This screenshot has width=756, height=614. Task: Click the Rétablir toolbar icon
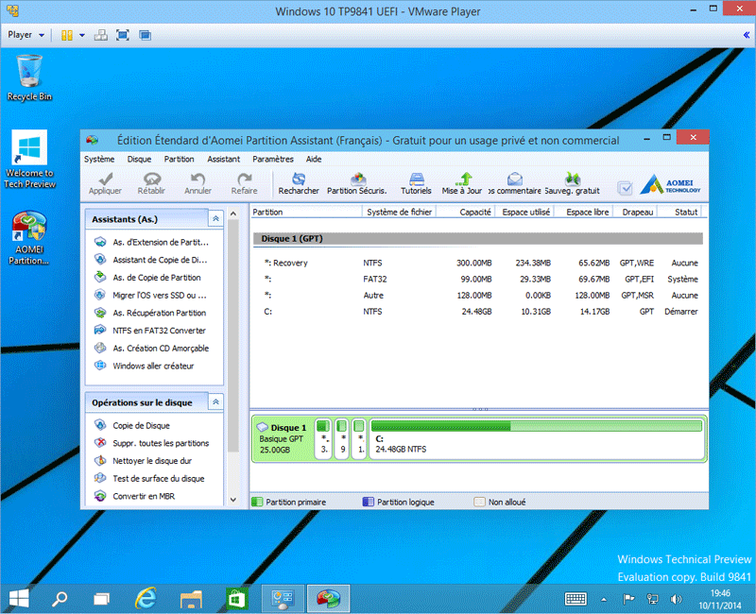151,179
